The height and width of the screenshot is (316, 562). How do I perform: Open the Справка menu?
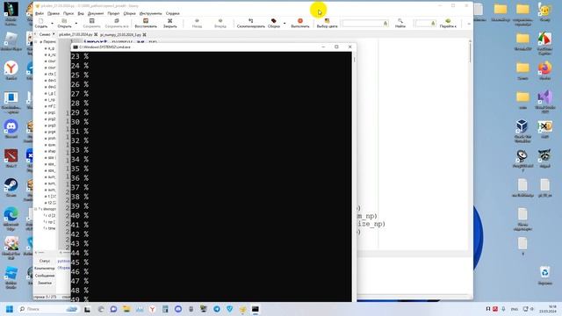[x=172, y=13]
